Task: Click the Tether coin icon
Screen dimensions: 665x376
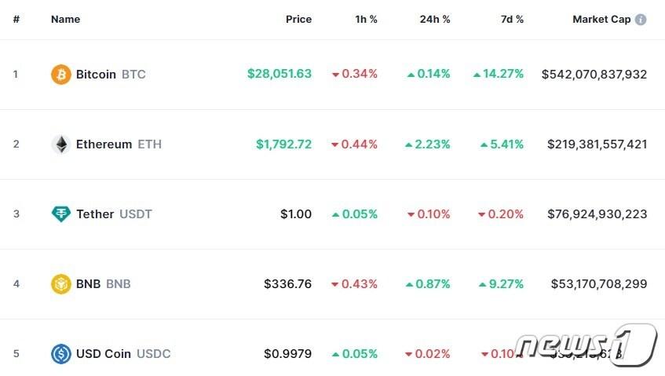Action: click(x=60, y=214)
